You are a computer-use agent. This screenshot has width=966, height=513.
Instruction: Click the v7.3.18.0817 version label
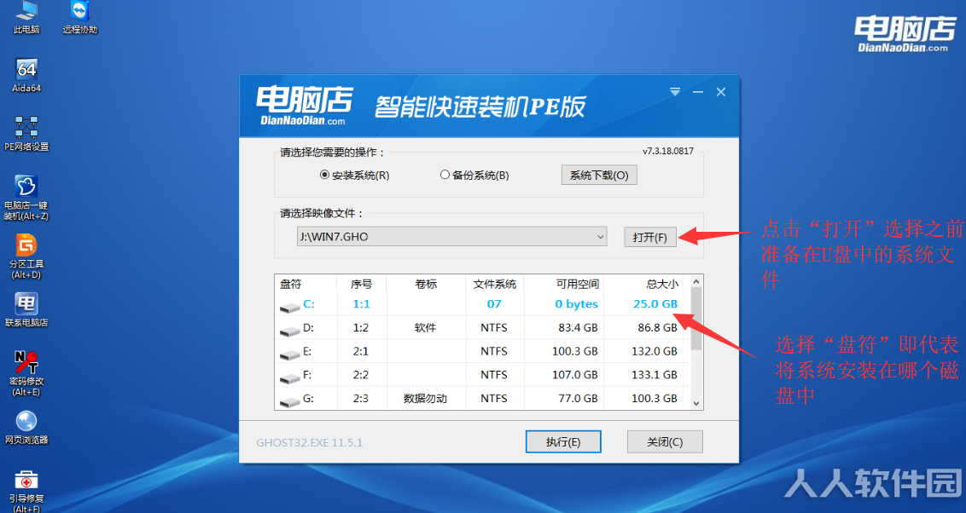[x=668, y=152]
